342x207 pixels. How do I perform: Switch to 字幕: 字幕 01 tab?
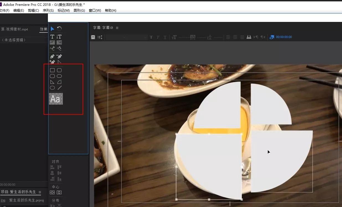tap(103, 28)
